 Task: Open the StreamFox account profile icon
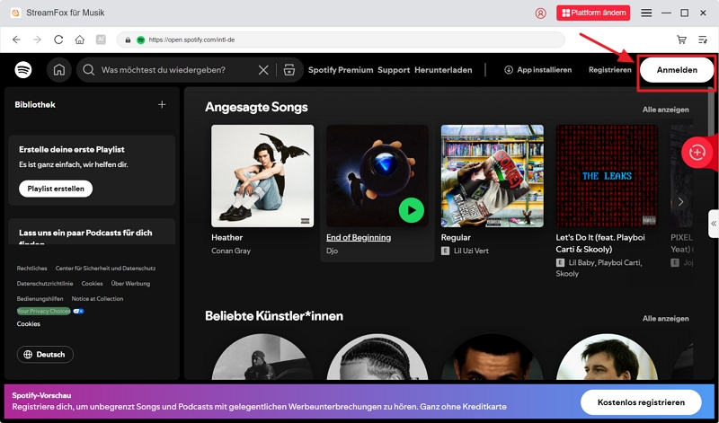point(541,13)
